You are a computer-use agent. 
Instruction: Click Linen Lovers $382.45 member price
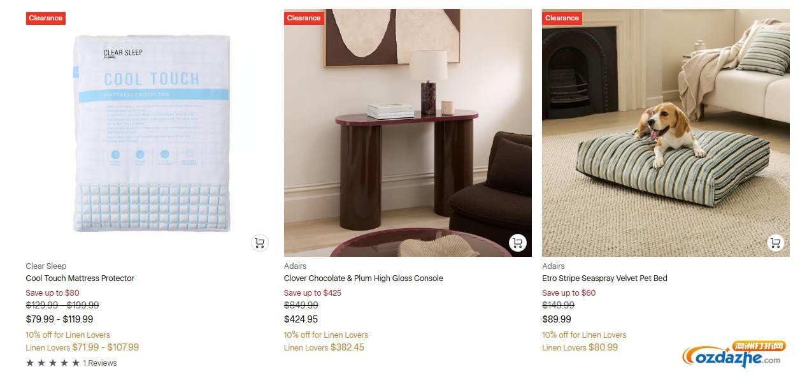click(324, 348)
